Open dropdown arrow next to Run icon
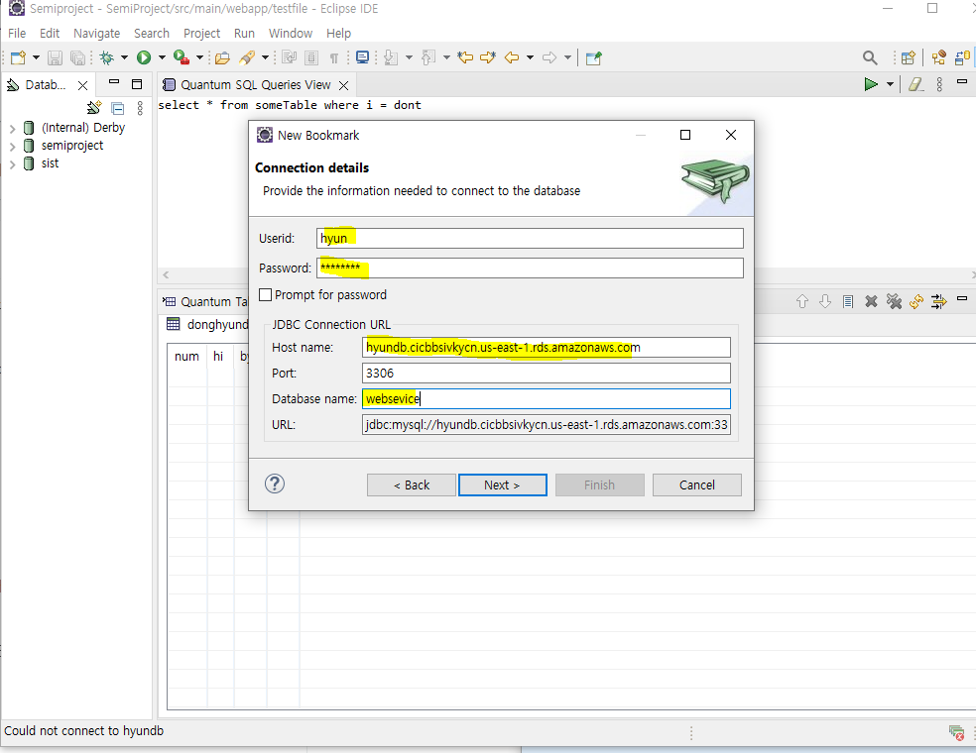Viewport: 976px width, 753px height. [x=162, y=57]
